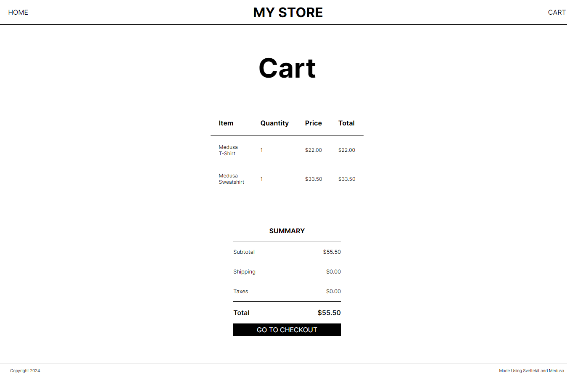The width and height of the screenshot is (567, 378).
Task: Click the SUMMARY section heading
Action: pyautogui.click(x=287, y=231)
